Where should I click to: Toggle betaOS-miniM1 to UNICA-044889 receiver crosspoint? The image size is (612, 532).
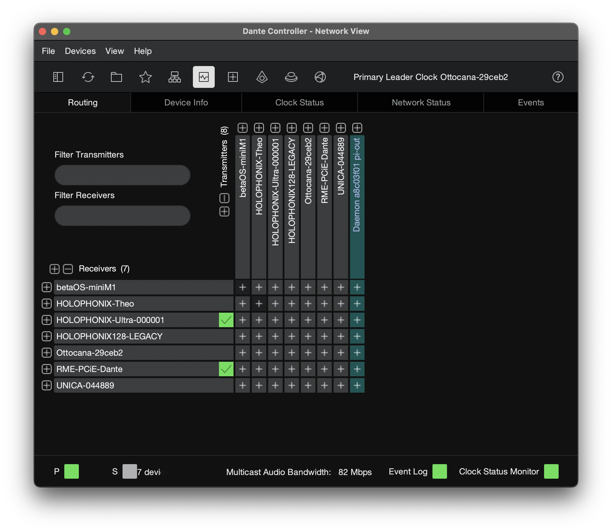pyautogui.click(x=243, y=385)
